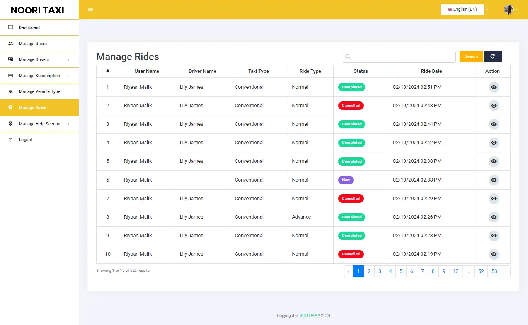Open the Manage Help Section menu
528x325 pixels.
39,124
